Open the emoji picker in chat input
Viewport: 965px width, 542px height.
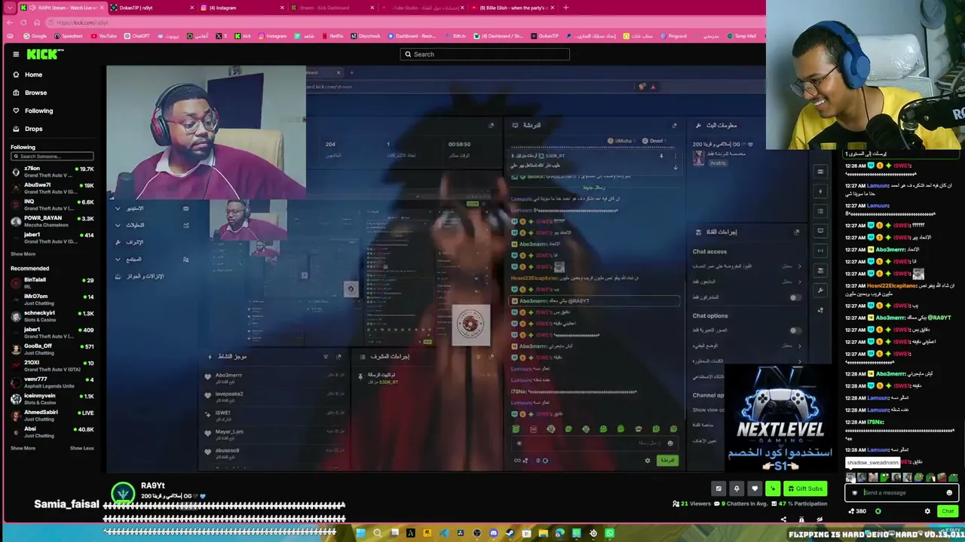coord(949,493)
